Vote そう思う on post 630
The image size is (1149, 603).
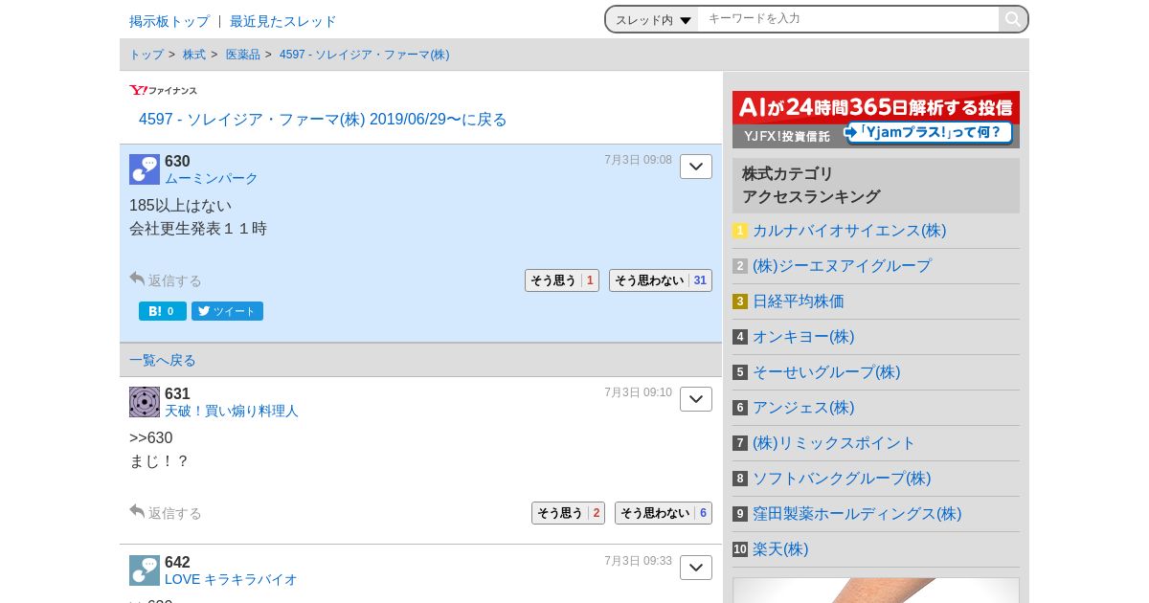[562, 280]
